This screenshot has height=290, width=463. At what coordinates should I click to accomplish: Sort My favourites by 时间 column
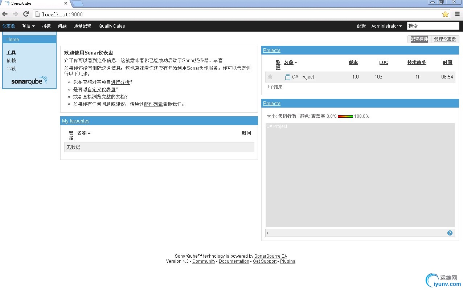246,133
